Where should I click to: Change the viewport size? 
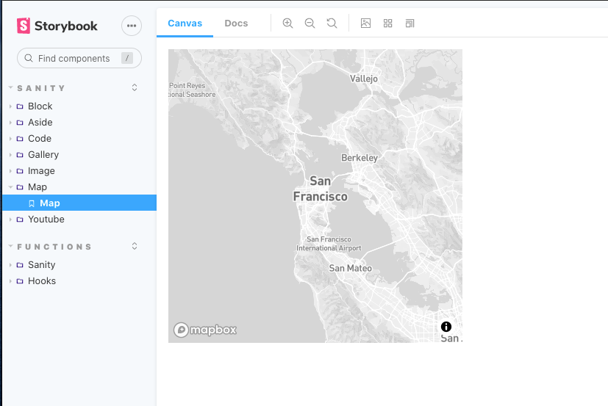(x=409, y=23)
